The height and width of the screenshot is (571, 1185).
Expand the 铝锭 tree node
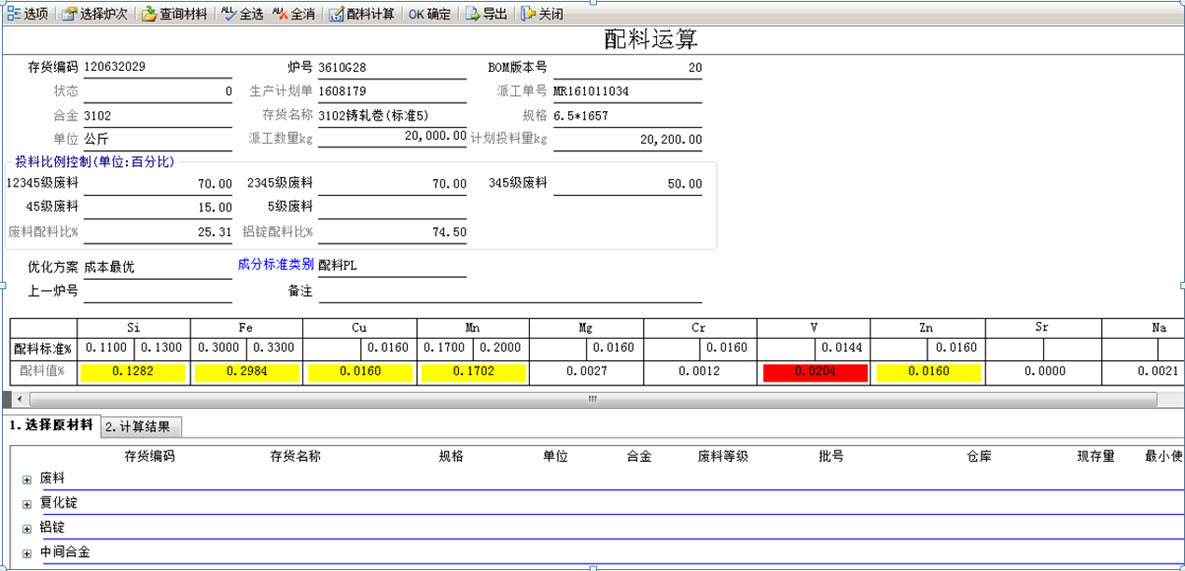(x=27, y=528)
